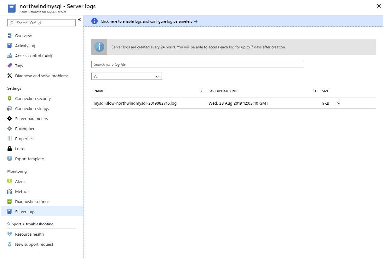Click the Pricing tier gear icon
Viewport: 384px width, 259px height.
click(x=9, y=129)
